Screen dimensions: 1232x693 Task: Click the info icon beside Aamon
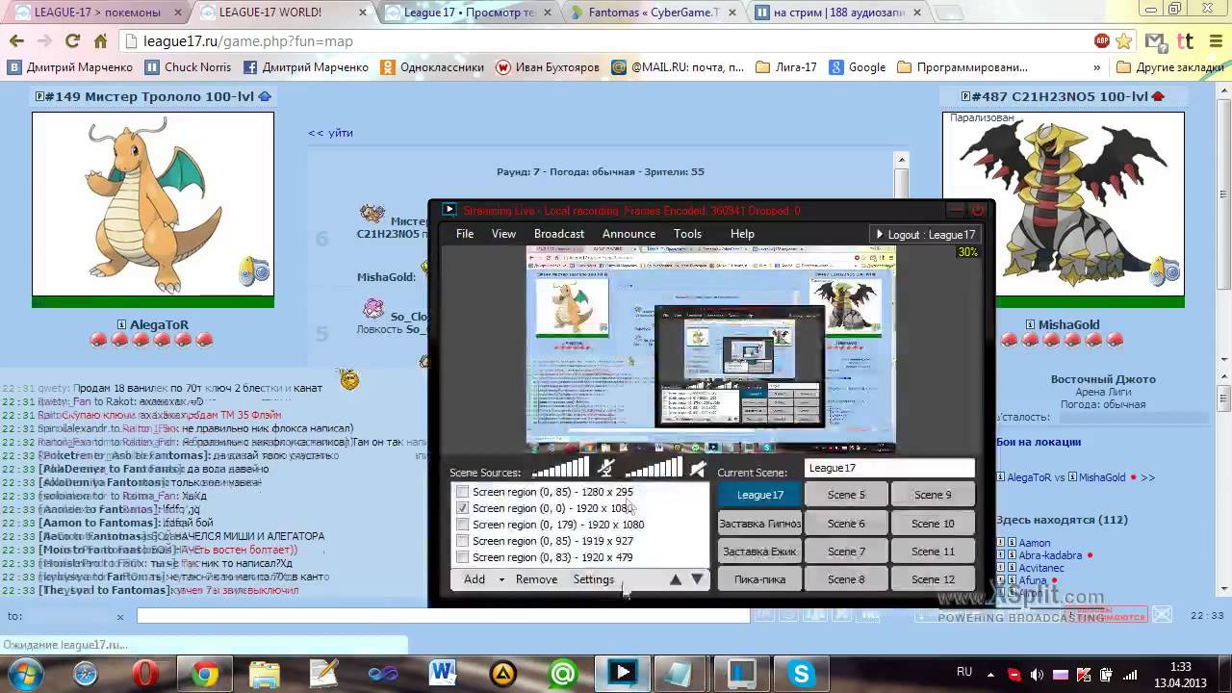point(1012,544)
